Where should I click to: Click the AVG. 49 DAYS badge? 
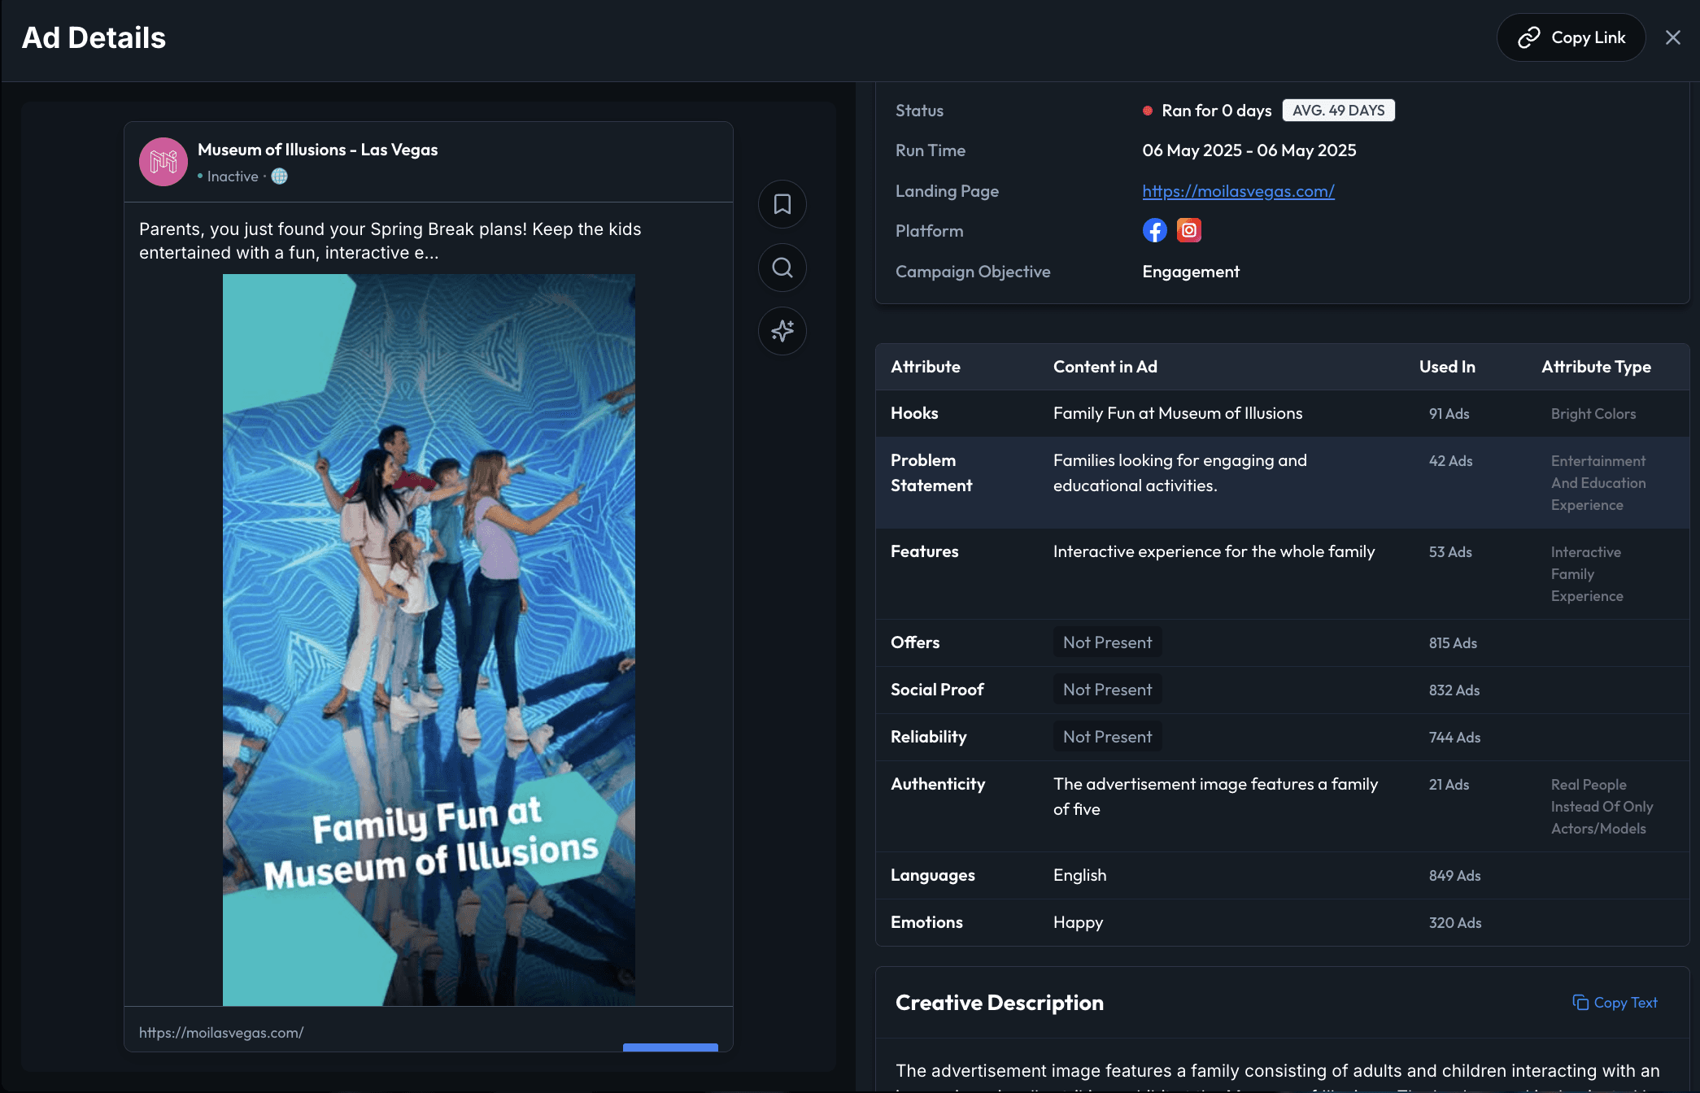1338,111
